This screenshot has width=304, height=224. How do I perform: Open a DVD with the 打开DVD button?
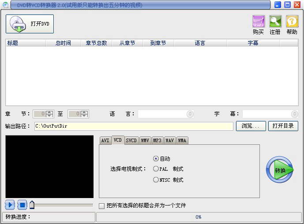pos(30,24)
